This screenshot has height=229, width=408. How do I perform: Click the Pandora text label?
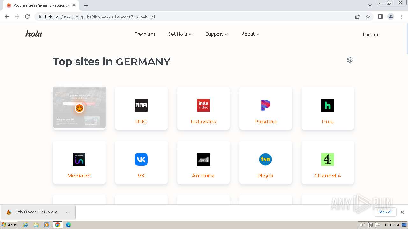[x=266, y=121]
